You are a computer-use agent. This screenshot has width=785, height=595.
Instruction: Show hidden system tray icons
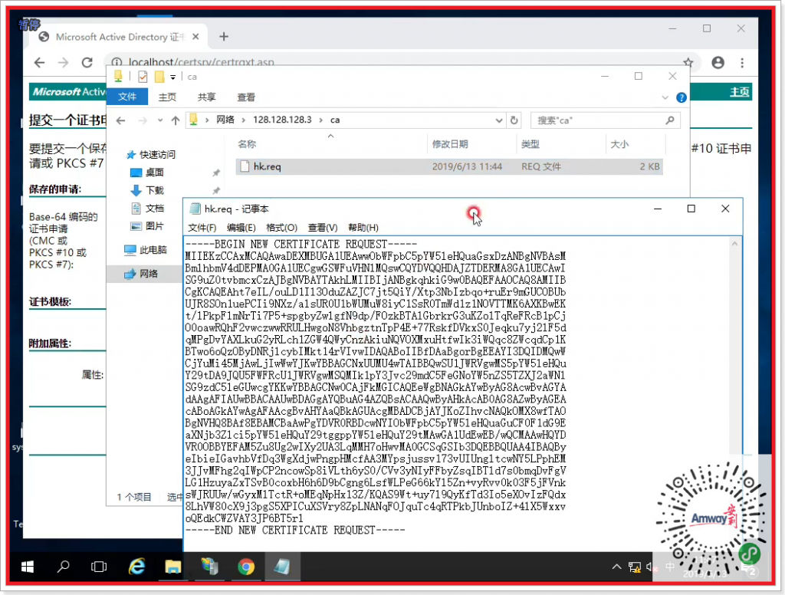click(x=617, y=567)
